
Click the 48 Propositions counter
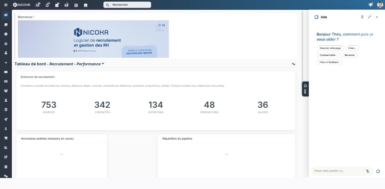coord(209,107)
